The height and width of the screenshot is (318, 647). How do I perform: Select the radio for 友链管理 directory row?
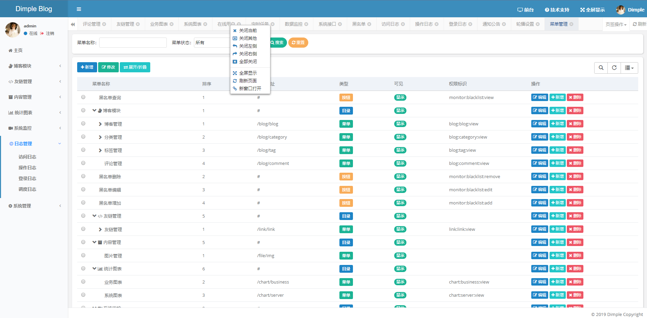[83, 216]
